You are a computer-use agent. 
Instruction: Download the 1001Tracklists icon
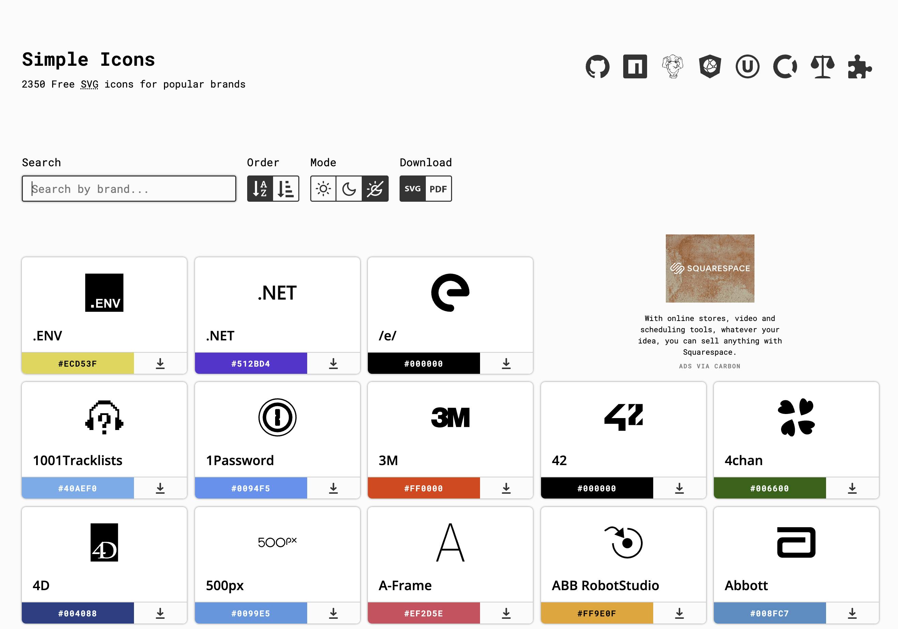pyautogui.click(x=160, y=488)
